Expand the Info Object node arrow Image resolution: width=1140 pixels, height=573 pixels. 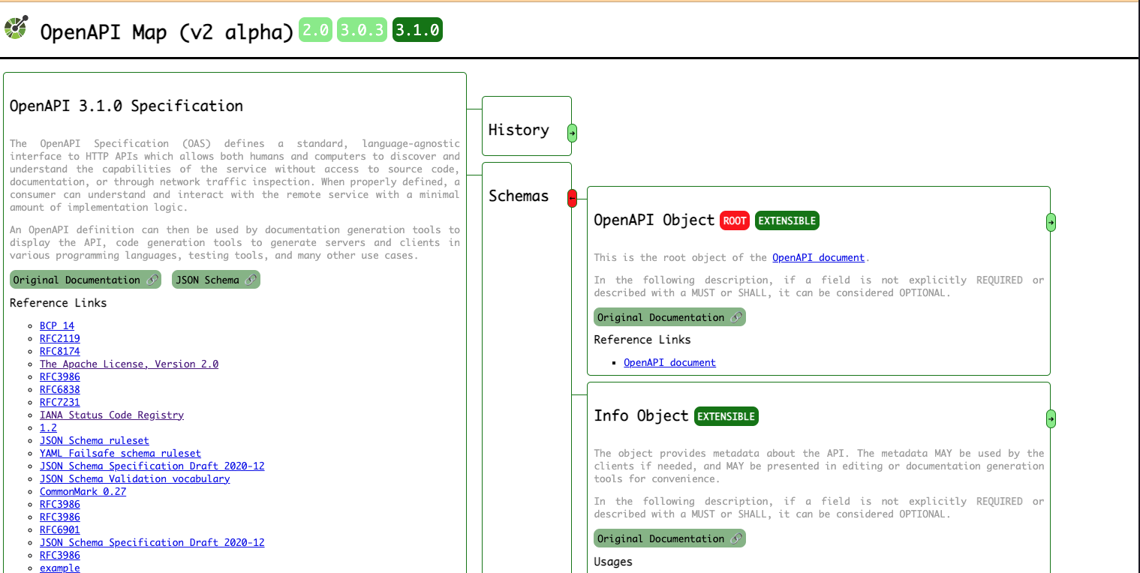pyautogui.click(x=1051, y=418)
